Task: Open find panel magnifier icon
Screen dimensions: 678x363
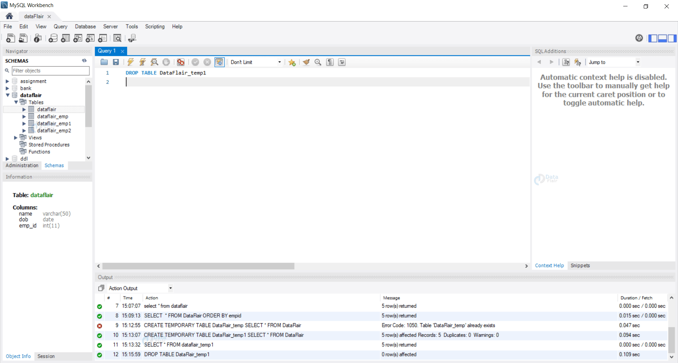Action: pyautogui.click(x=318, y=62)
